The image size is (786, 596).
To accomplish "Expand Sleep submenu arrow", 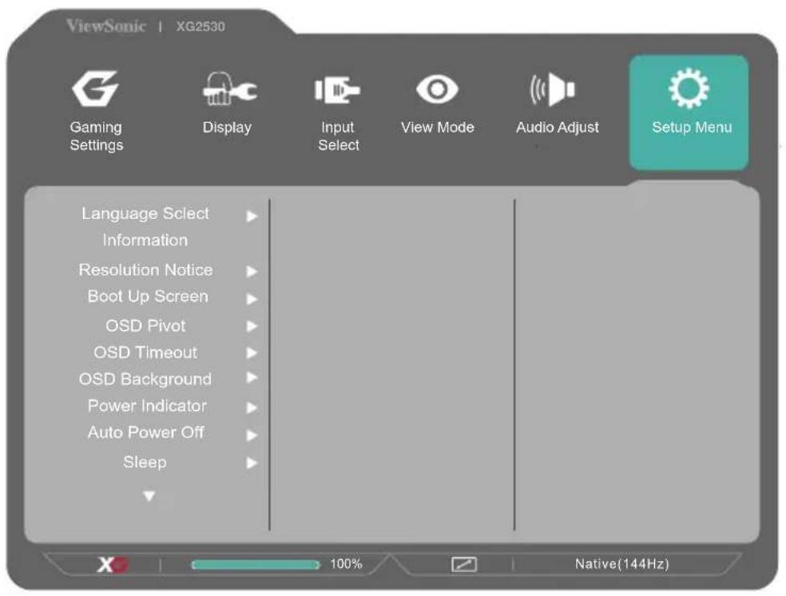I will [x=252, y=463].
